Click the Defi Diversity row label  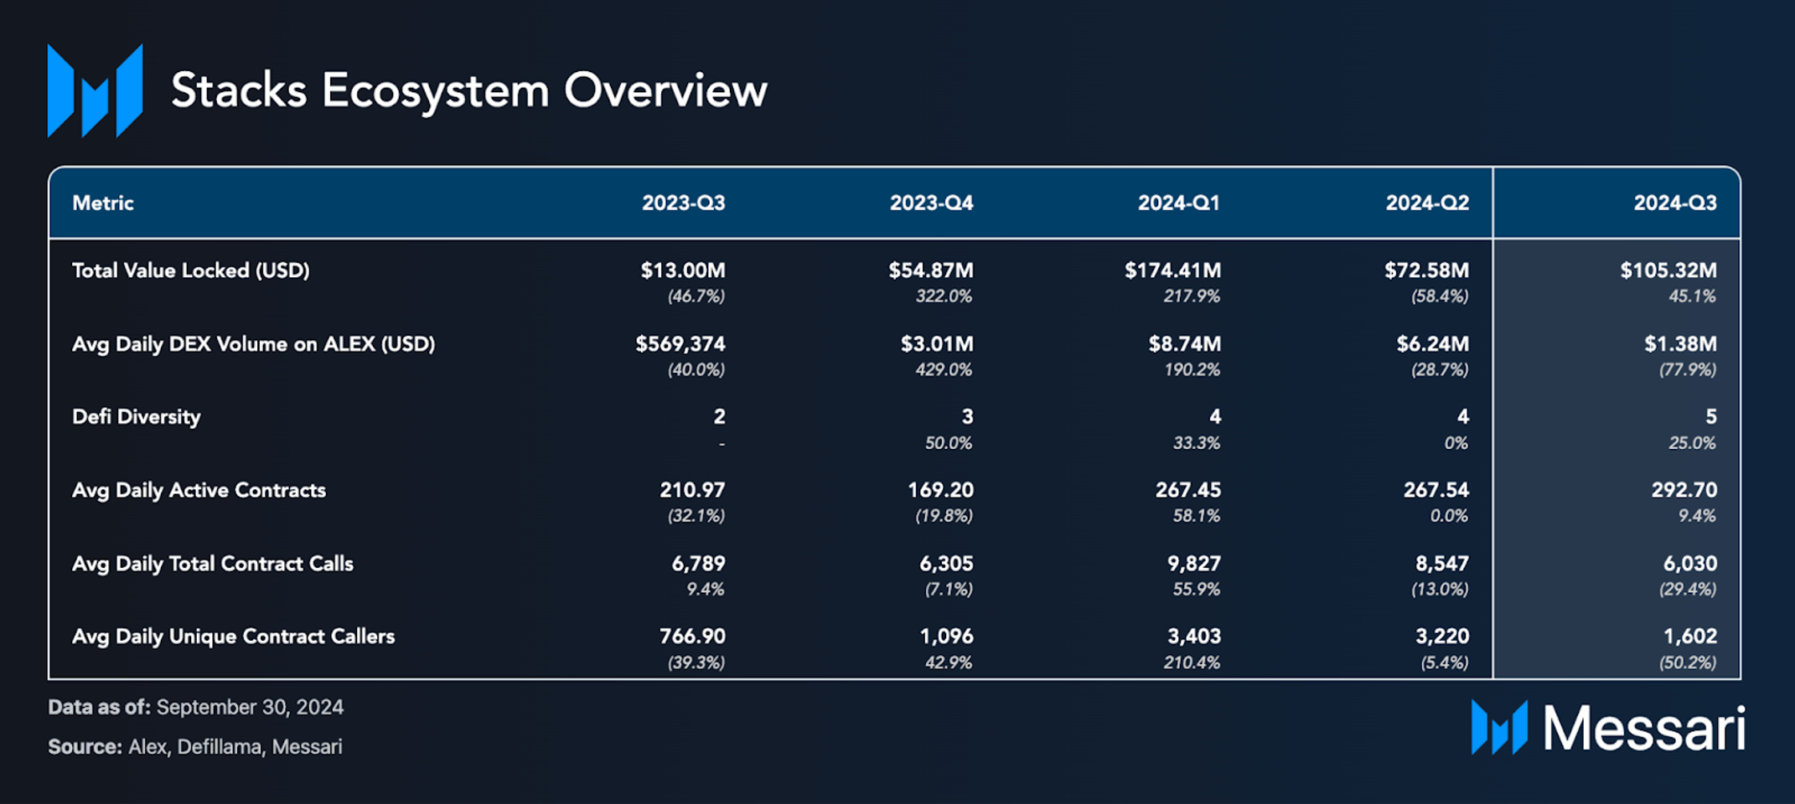click(137, 417)
